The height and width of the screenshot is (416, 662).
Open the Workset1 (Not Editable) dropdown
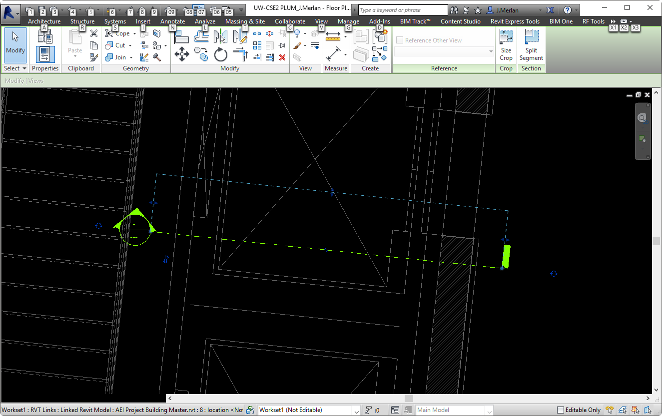click(356, 411)
